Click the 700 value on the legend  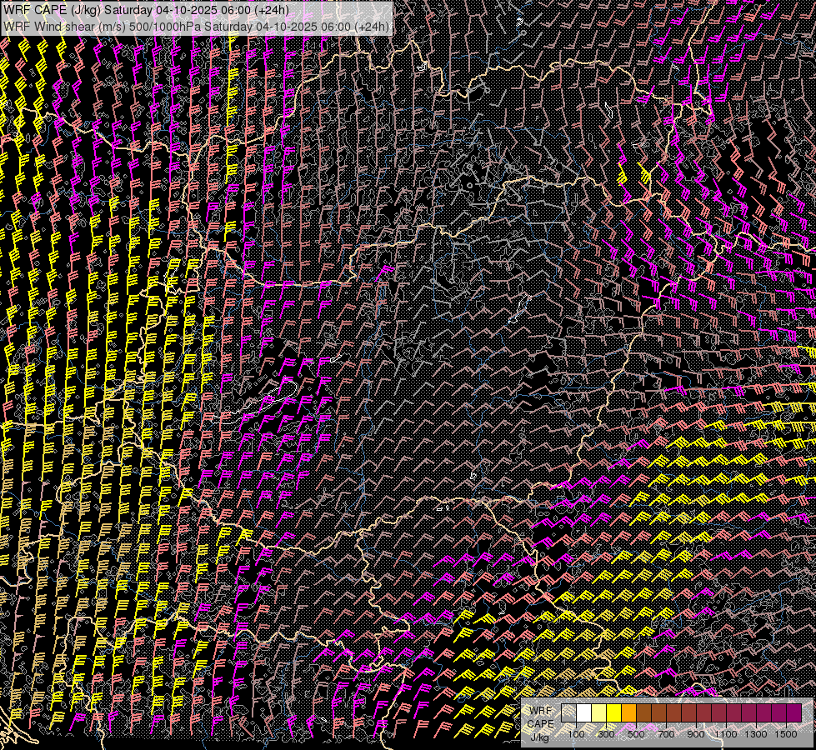click(x=666, y=734)
